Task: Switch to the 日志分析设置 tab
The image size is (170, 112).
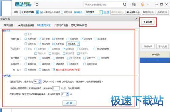Action: tap(61, 25)
